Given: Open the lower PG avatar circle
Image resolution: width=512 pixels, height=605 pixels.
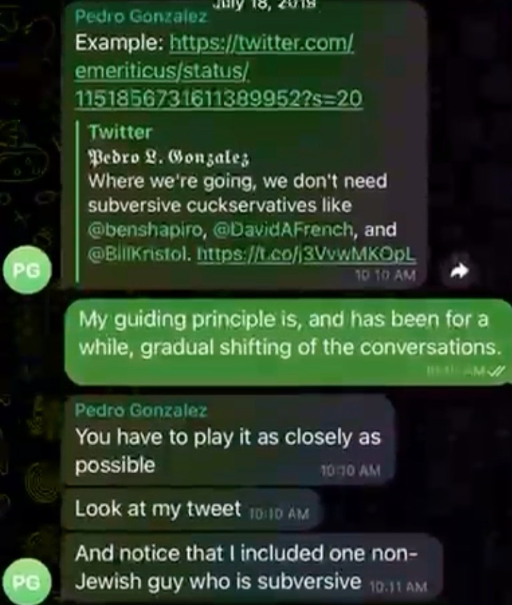Looking at the screenshot, I should click(27, 582).
